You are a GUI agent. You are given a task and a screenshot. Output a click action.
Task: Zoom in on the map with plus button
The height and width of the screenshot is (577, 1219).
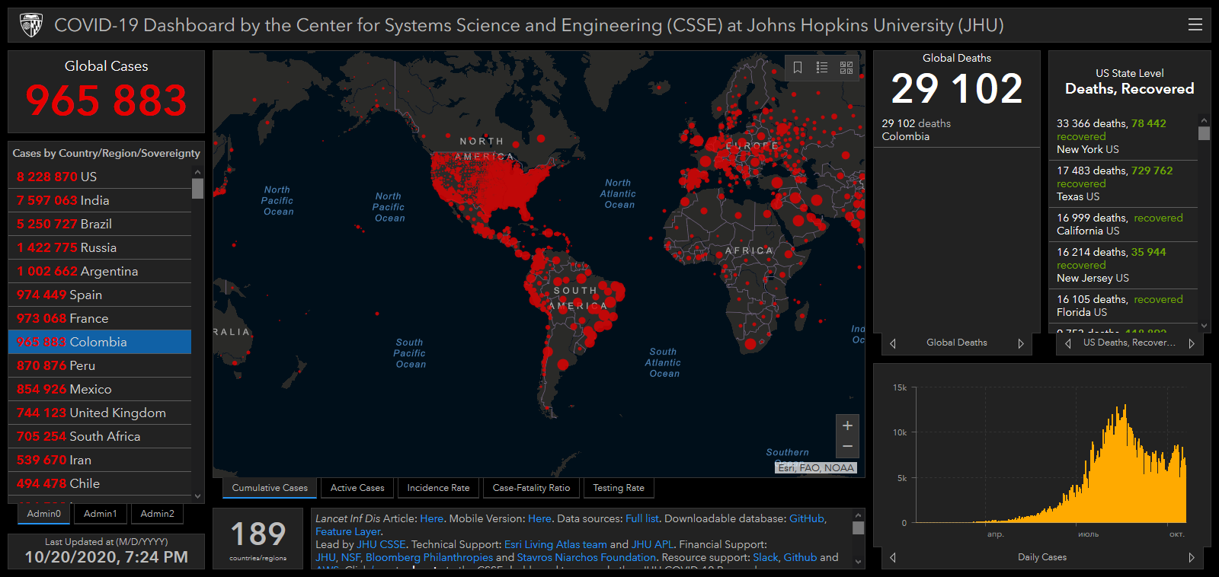[847, 426]
